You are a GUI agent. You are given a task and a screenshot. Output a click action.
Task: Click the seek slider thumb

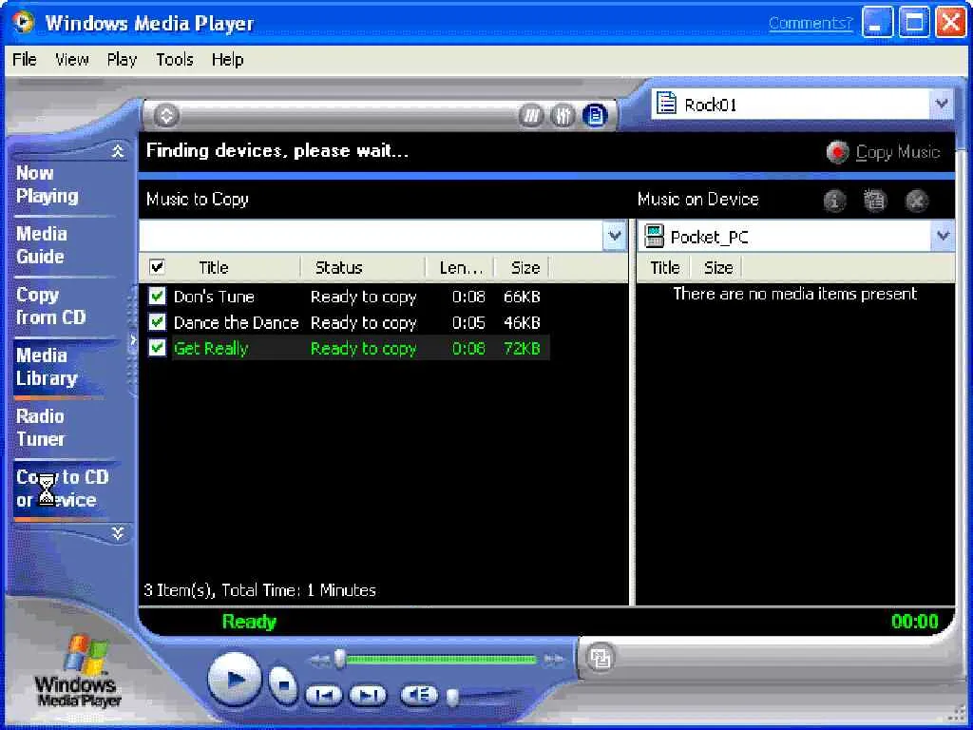point(339,660)
